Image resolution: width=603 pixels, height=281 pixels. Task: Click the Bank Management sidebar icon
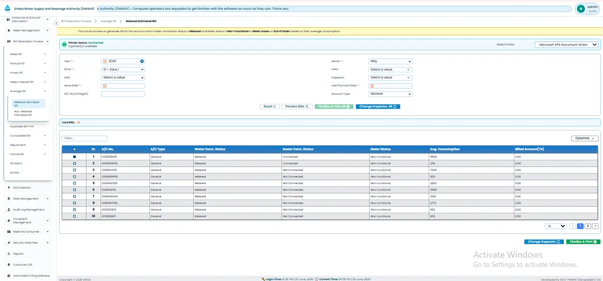click(8, 199)
